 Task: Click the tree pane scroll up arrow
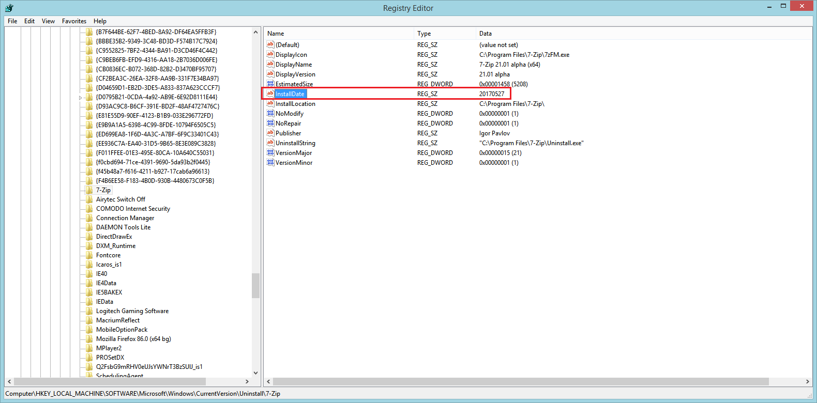[255, 32]
